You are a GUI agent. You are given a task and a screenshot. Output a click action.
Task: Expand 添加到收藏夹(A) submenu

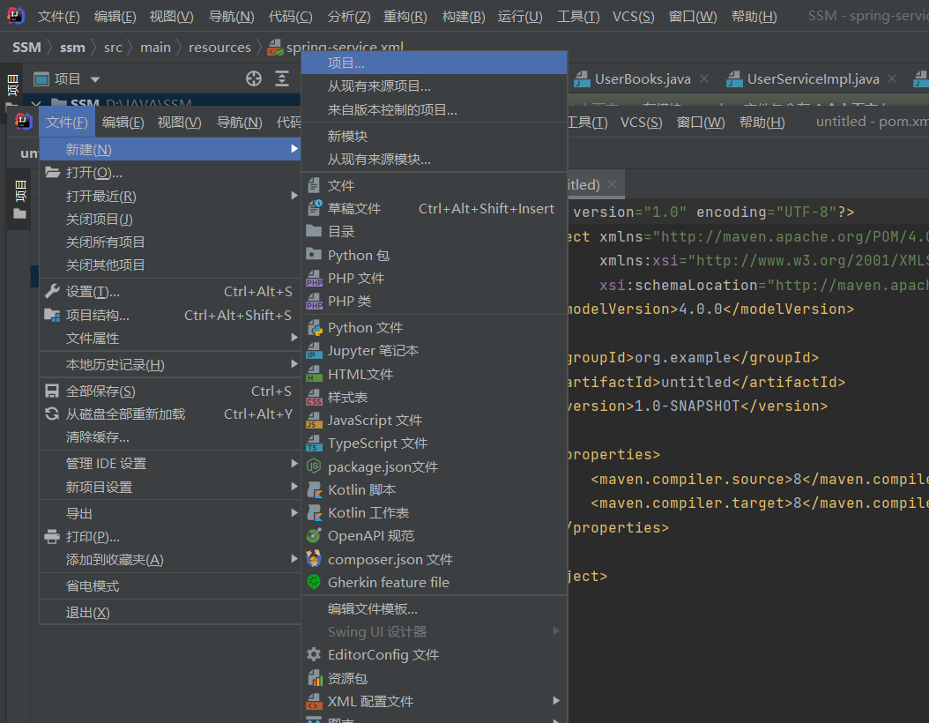[170, 560]
